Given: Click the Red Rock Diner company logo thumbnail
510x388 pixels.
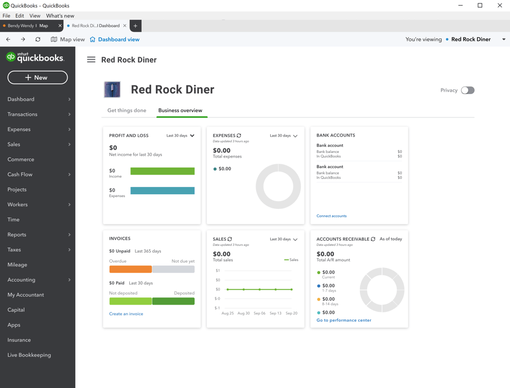Looking at the screenshot, I should [112, 89].
